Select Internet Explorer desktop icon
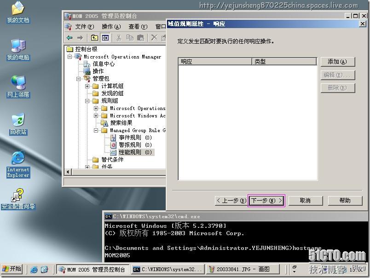 point(18,164)
